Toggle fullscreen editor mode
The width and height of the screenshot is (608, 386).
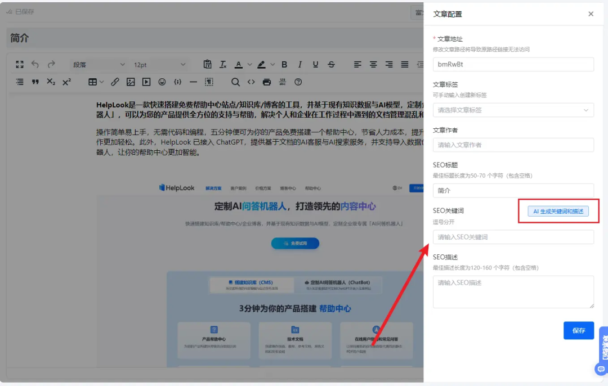click(x=19, y=64)
